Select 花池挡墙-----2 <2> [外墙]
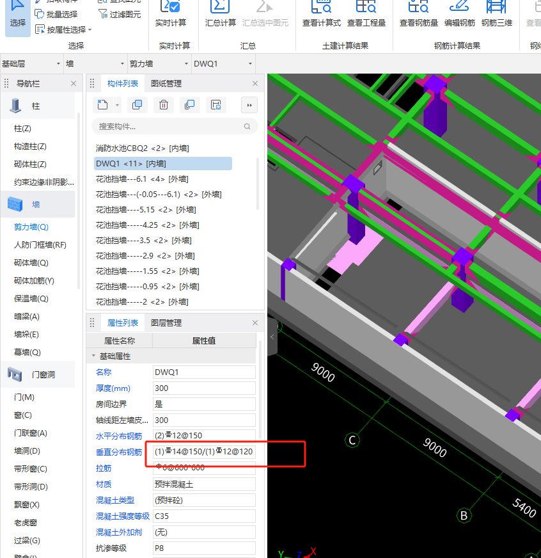The width and height of the screenshot is (541, 558). [x=142, y=302]
